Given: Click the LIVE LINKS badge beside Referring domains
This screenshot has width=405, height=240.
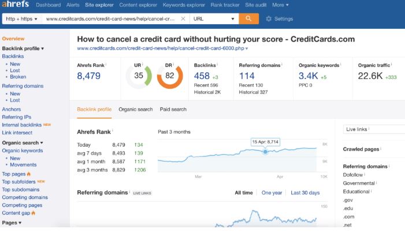Looking at the screenshot, I should coord(142,193).
